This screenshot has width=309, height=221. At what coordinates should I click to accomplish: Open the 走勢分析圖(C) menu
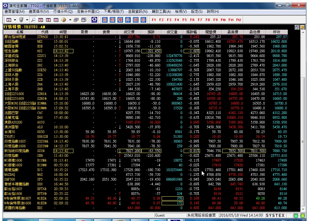(88, 12)
